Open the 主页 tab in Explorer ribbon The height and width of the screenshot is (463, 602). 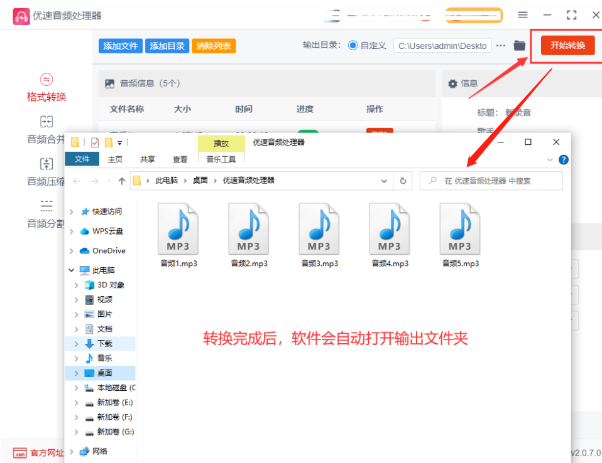click(x=115, y=159)
